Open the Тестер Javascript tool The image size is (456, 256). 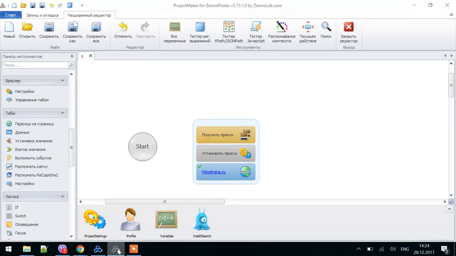(x=256, y=32)
